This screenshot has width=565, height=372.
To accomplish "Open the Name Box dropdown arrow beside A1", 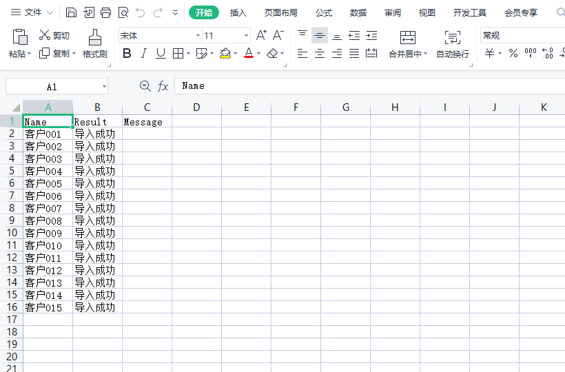I will click(x=104, y=87).
